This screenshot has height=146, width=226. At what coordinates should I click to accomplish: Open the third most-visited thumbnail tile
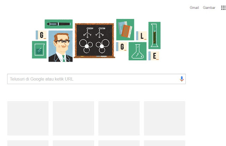tap(119, 118)
